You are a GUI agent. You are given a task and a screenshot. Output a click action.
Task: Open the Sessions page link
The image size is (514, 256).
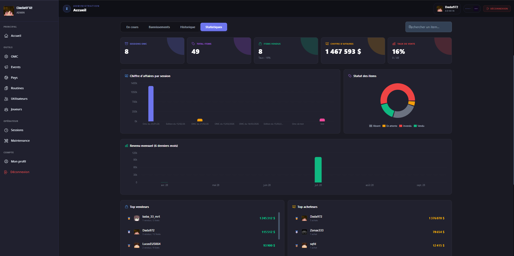tap(17, 130)
